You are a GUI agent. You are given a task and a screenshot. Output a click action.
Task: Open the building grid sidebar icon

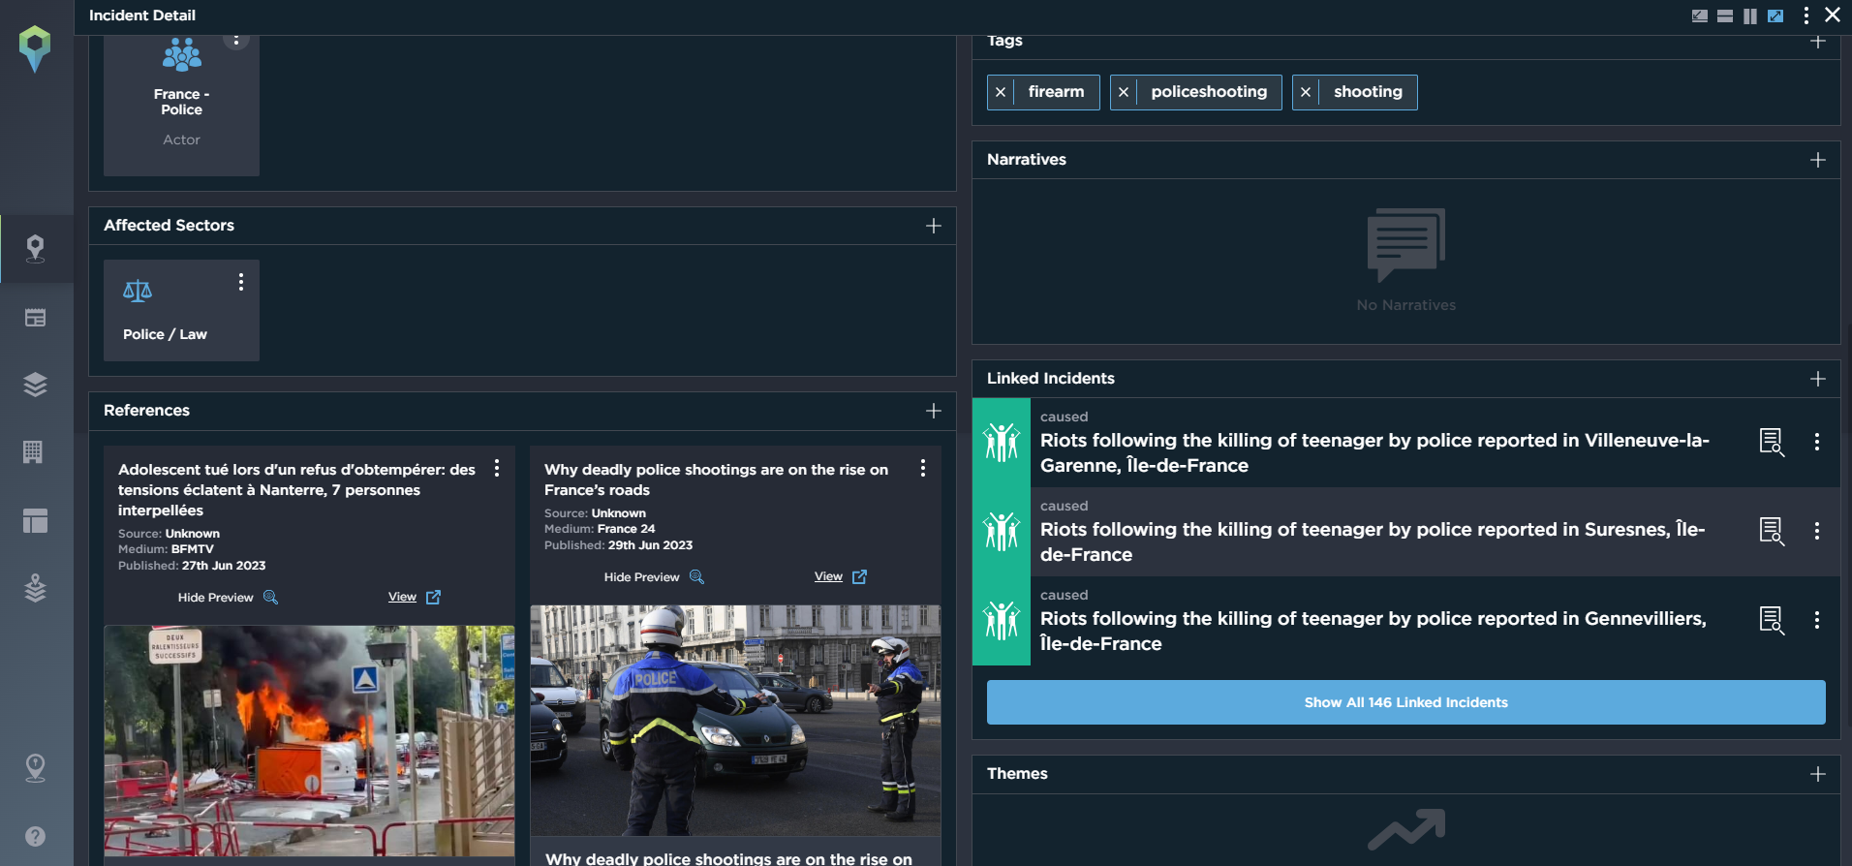pos(33,451)
